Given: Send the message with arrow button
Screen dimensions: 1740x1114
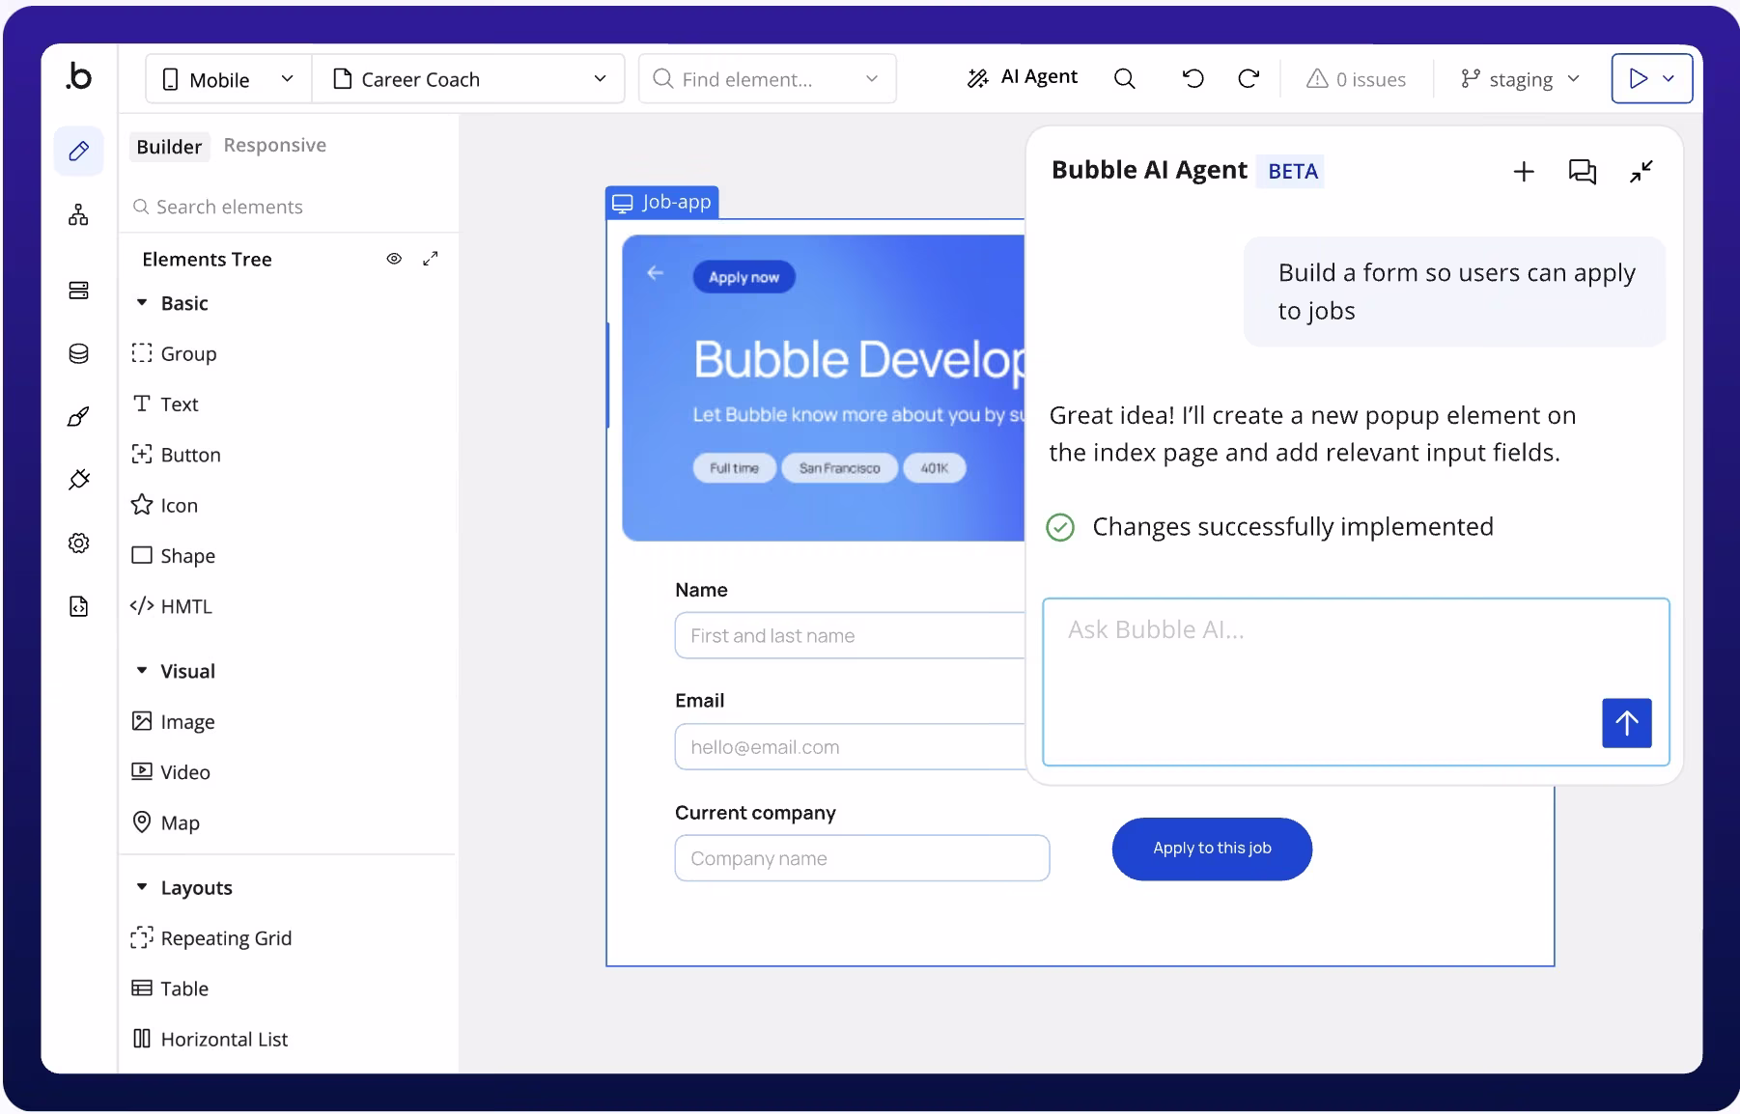Looking at the screenshot, I should pyautogui.click(x=1627, y=723).
